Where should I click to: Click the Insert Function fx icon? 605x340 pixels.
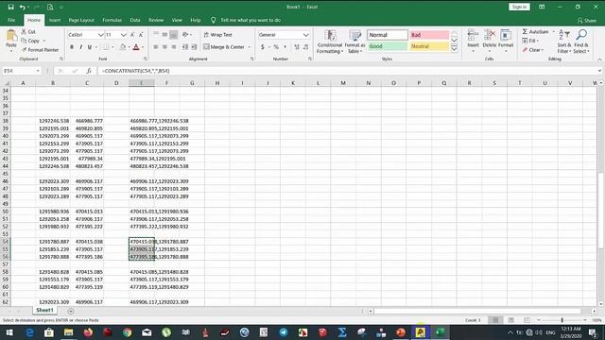89,71
